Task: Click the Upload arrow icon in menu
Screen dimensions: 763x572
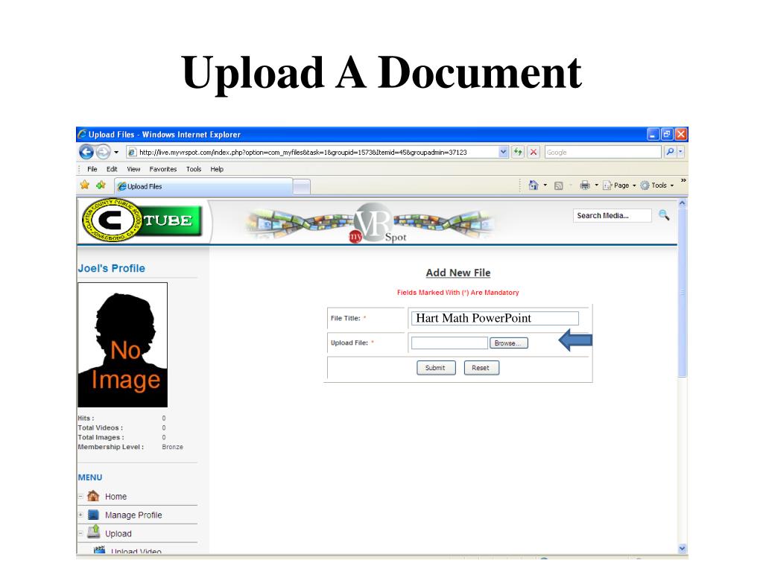Action: coord(93,532)
